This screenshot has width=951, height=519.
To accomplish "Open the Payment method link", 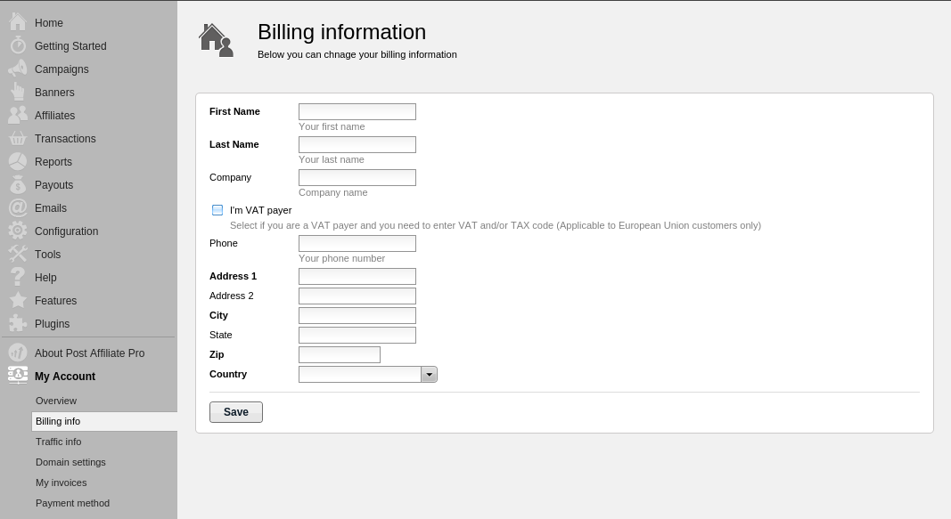I will pos(73,503).
